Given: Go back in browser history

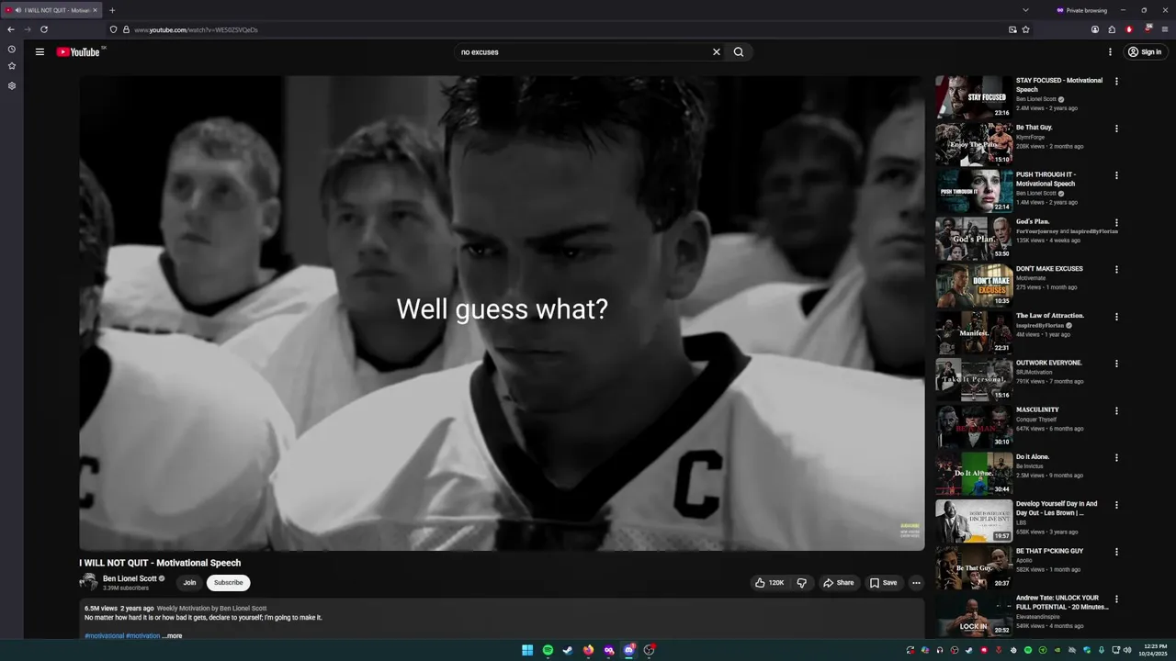Looking at the screenshot, I should click(11, 29).
